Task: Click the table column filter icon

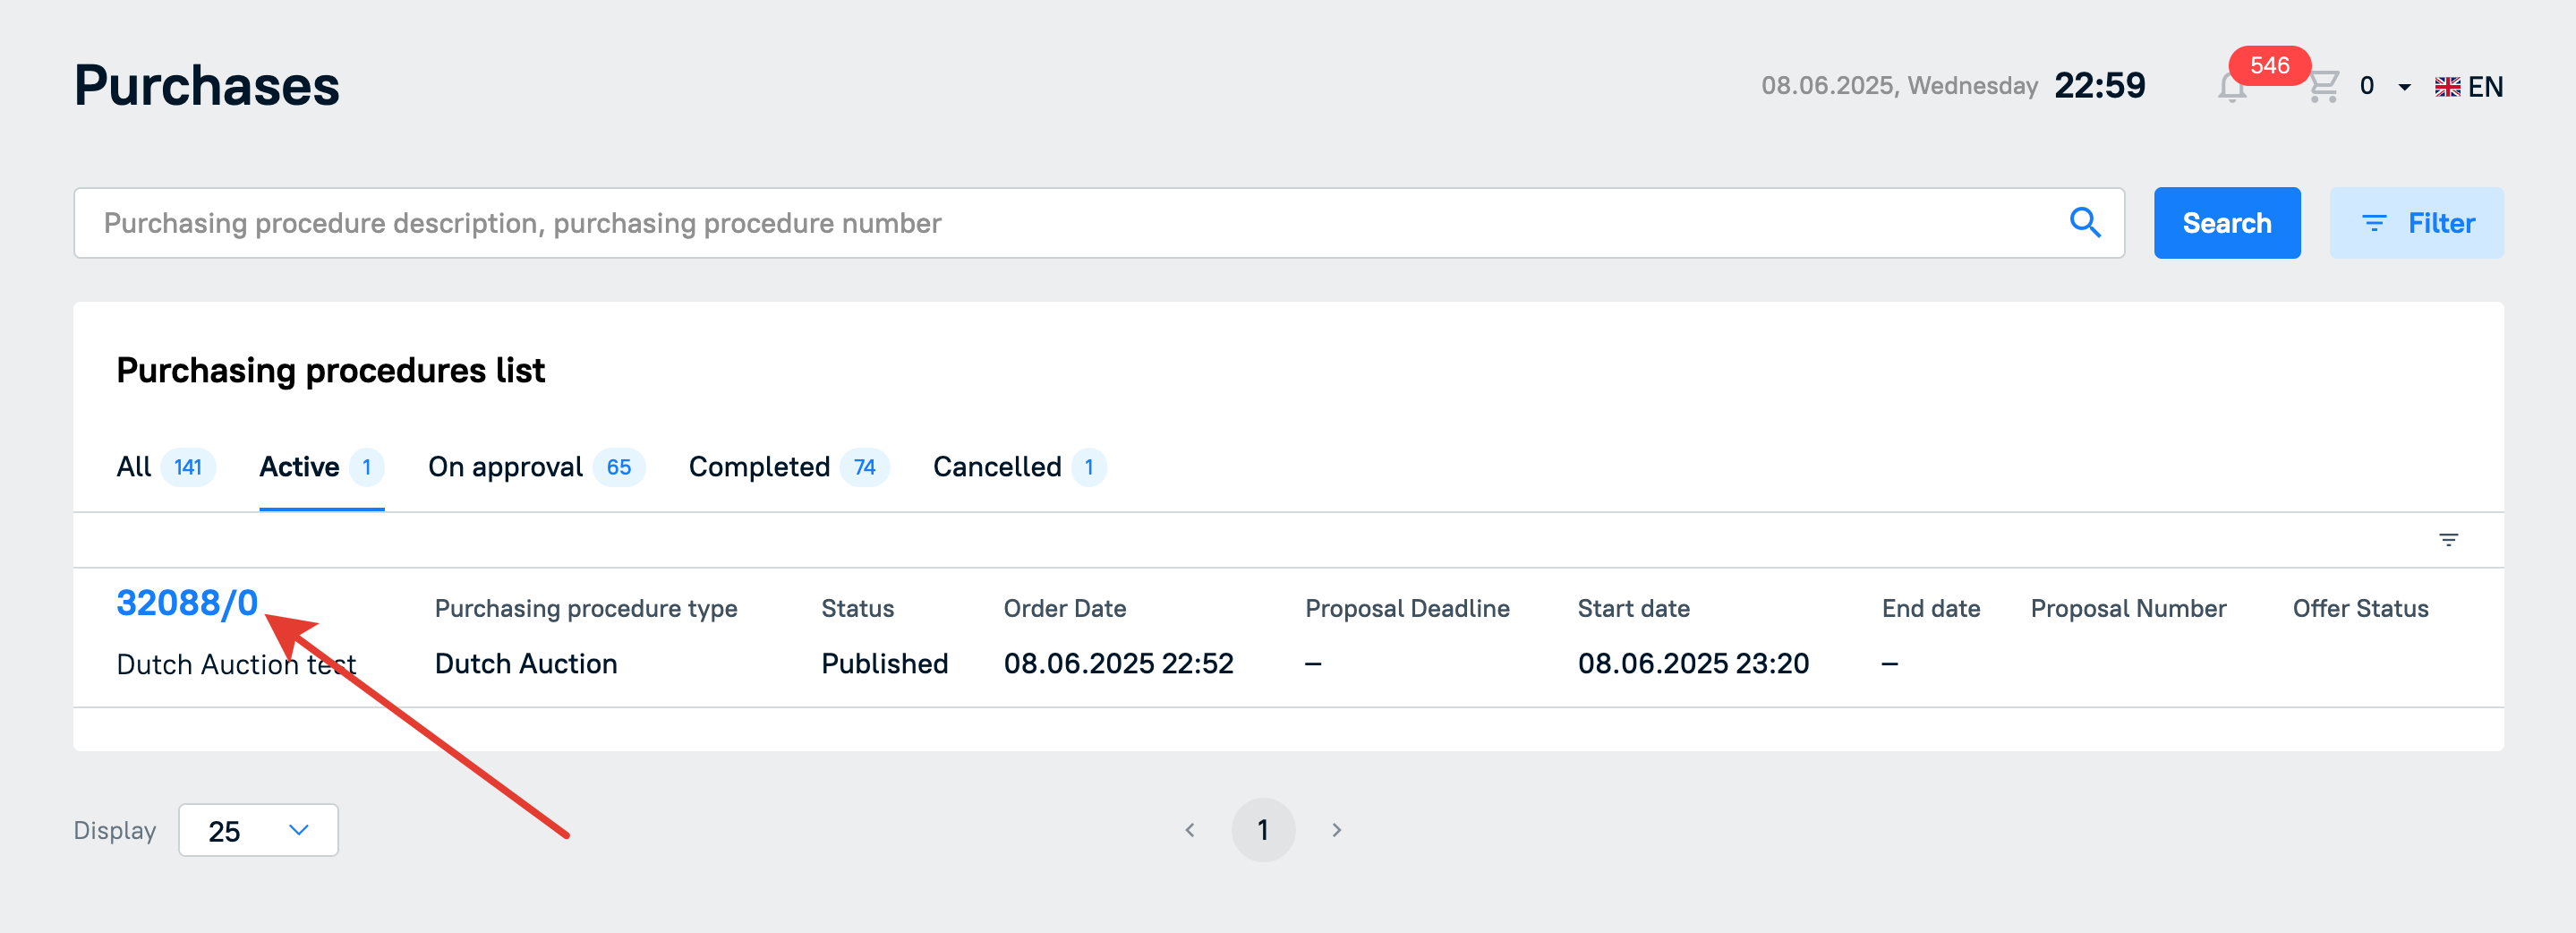Action: point(2448,540)
